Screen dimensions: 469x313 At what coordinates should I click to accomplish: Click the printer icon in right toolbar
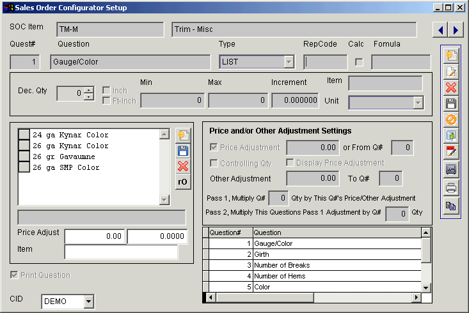click(x=451, y=187)
